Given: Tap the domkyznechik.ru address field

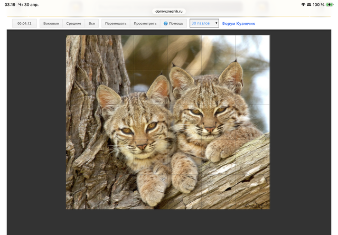Looking at the screenshot, I should [x=169, y=11].
